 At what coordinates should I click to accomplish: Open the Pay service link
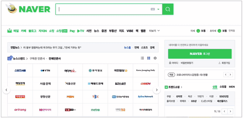72,31
